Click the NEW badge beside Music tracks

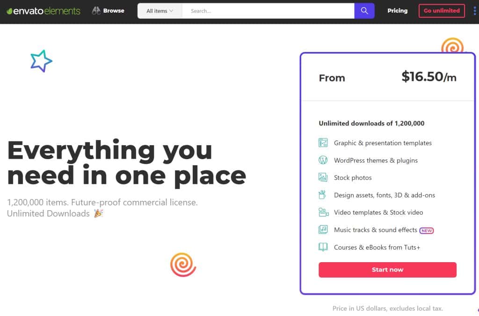[426, 230]
